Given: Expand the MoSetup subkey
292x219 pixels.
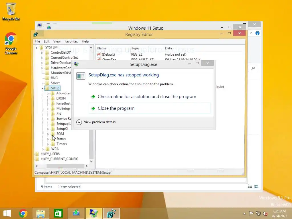Looking at the screenshot, I should [48, 109].
